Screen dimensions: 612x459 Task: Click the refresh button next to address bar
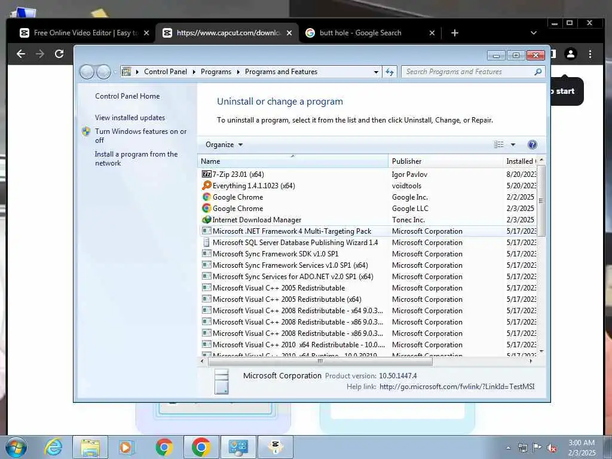coord(390,72)
